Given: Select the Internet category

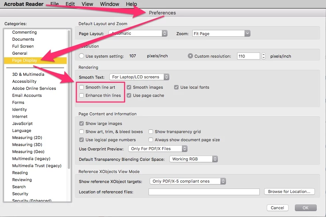Looking at the screenshot, I should pos(20,116).
